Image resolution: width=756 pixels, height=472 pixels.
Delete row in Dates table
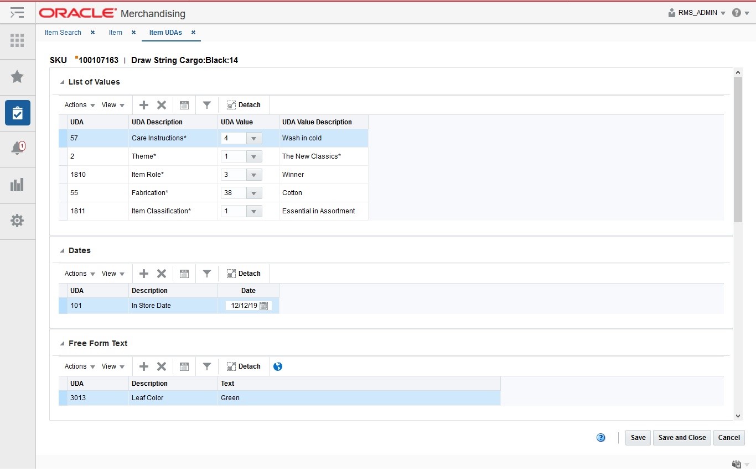(162, 274)
